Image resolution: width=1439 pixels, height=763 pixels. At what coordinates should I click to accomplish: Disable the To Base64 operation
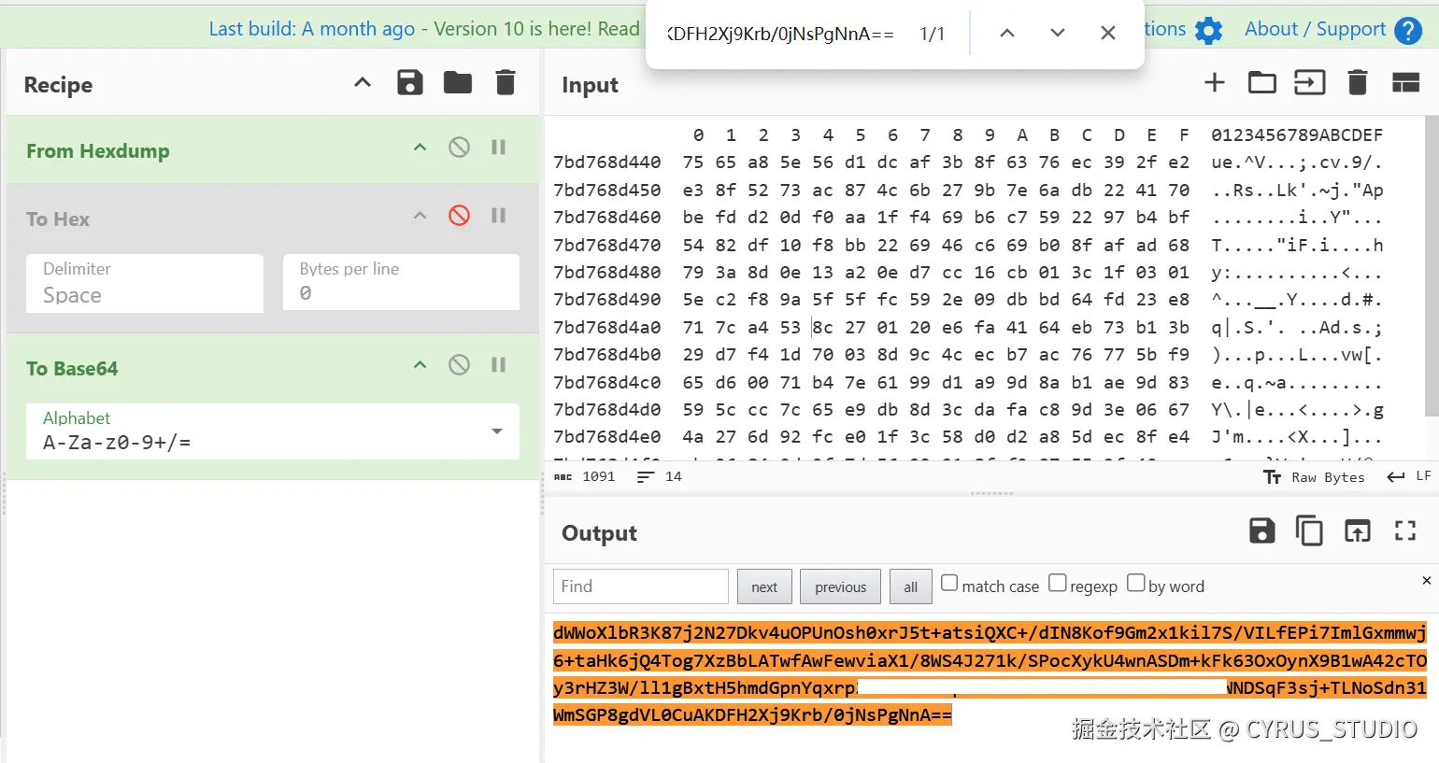pyautogui.click(x=459, y=365)
